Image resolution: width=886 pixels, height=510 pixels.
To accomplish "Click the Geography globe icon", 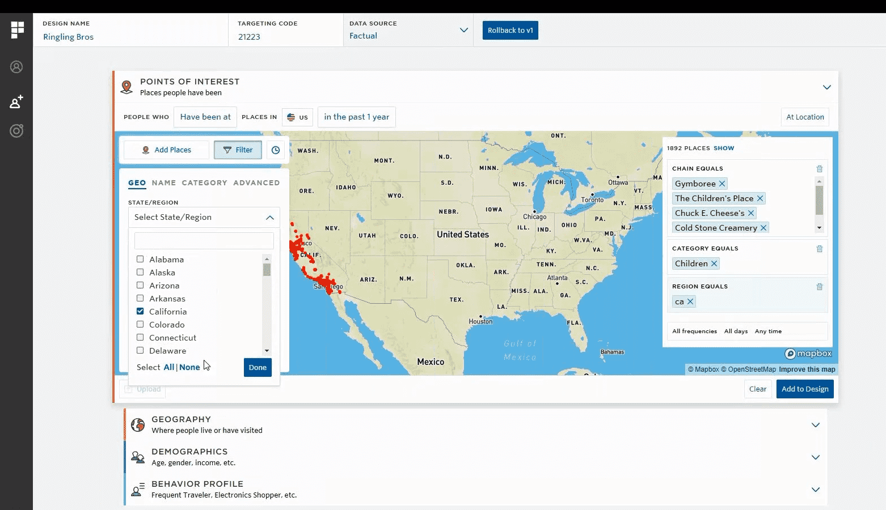I will tap(138, 425).
